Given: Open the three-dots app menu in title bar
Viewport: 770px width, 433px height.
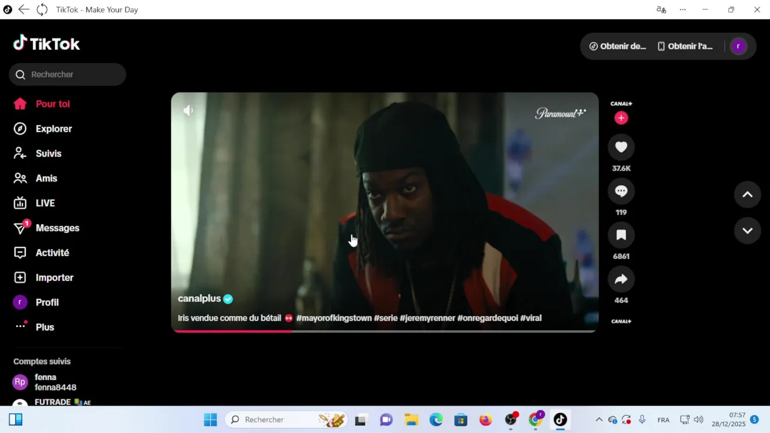Looking at the screenshot, I should click(x=683, y=10).
